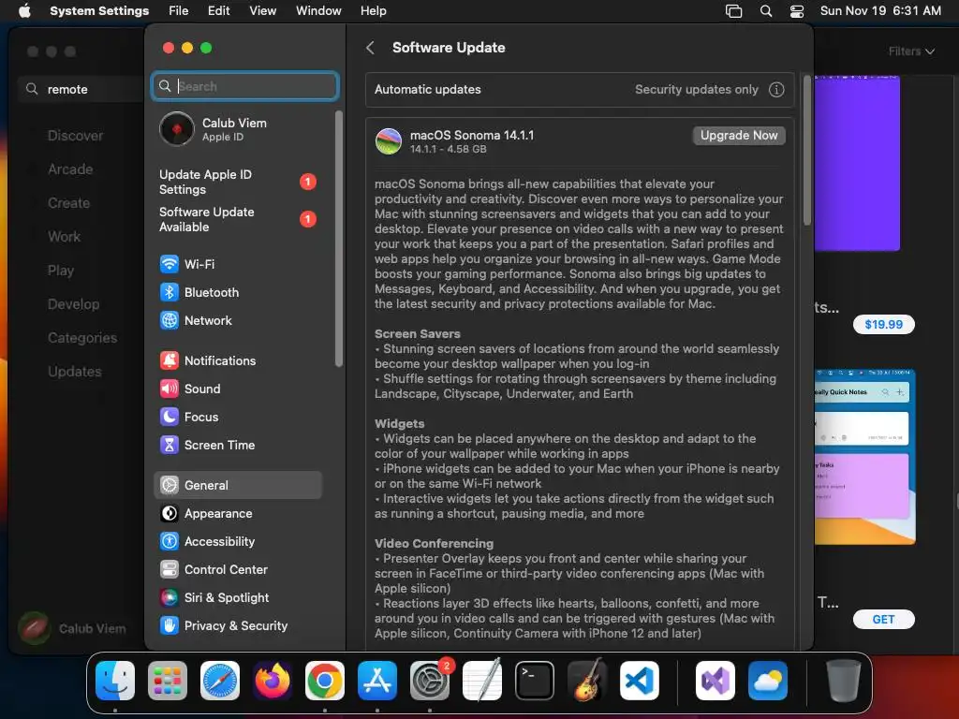Click the Settings sidebar scrollbar
The width and height of the screenshot is (959, 719).
pyautogui.click(x=339, y=239)
